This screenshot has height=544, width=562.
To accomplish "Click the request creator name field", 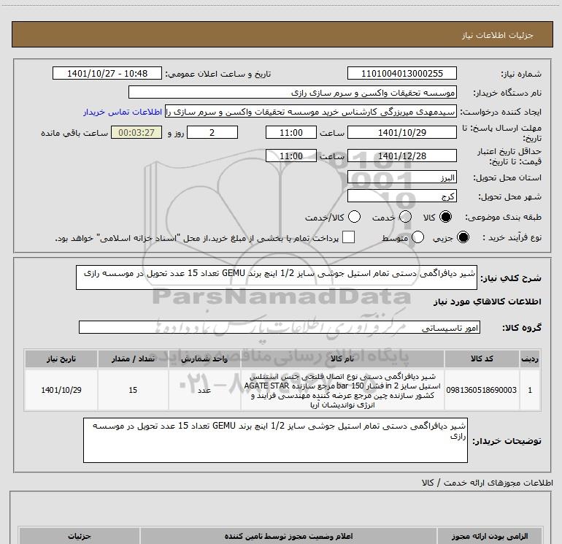I will coord(311,112).
